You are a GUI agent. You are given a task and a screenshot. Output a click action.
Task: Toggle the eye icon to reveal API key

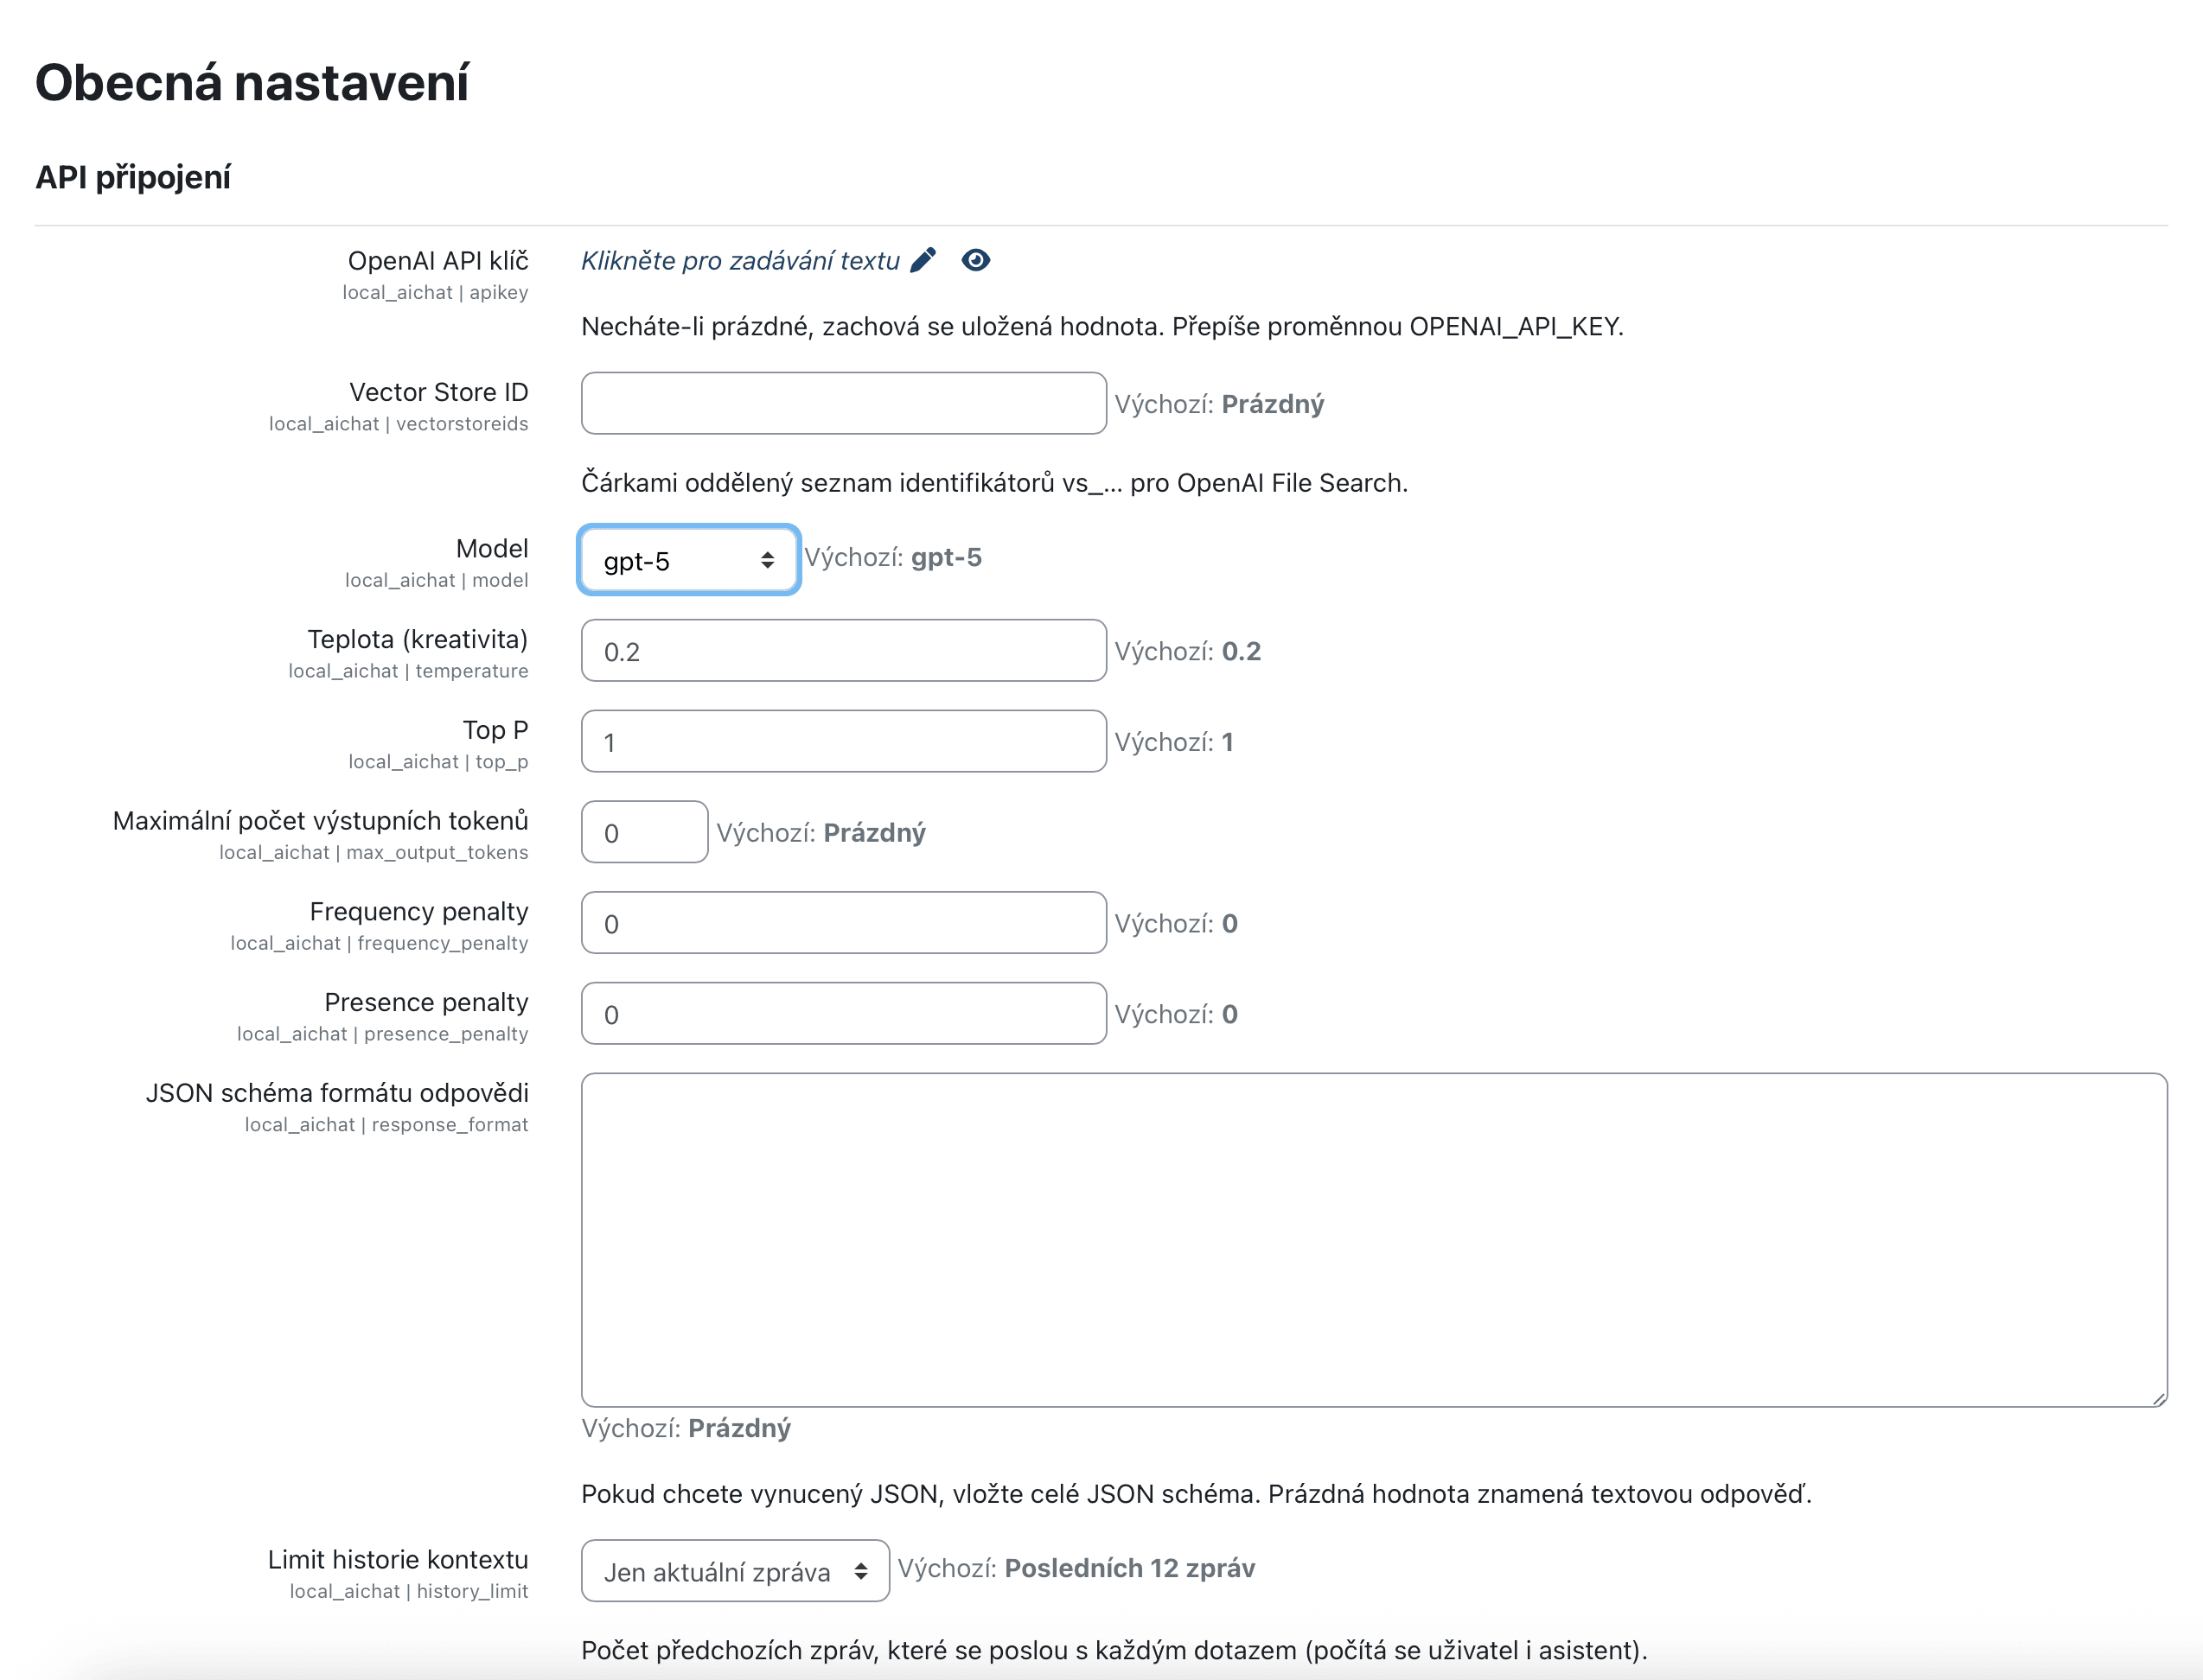pos(975,260)
